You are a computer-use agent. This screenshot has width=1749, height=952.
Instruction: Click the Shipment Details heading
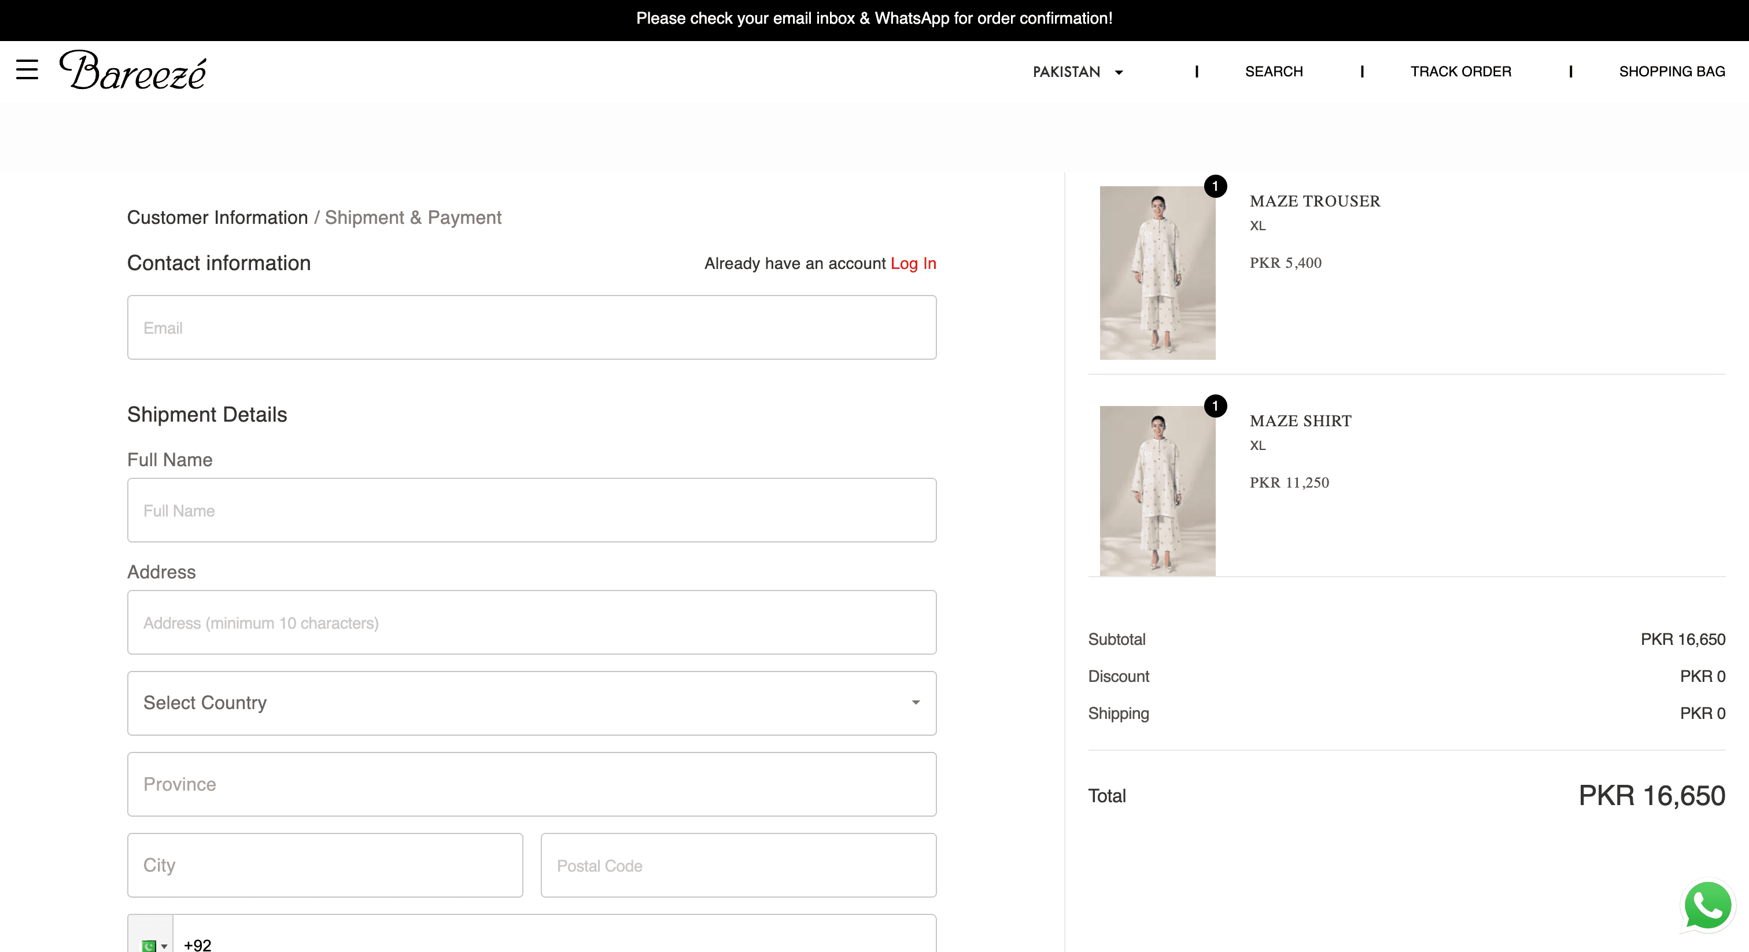click(207, 415)
